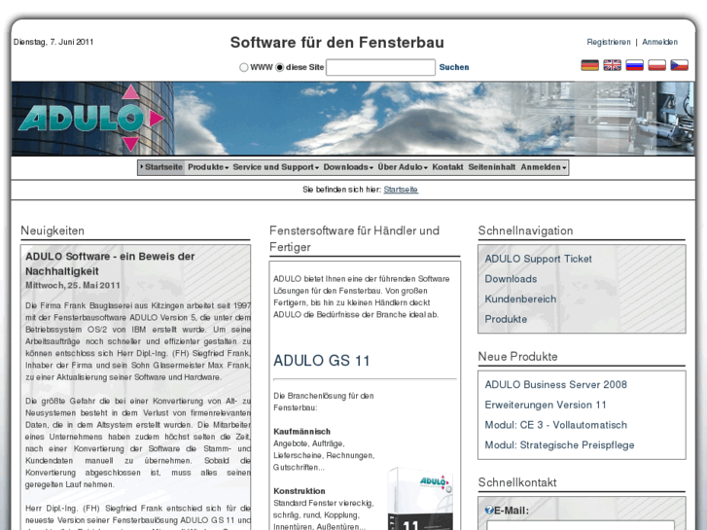Click the date 'Dienstag, 7. Juni 2011'

pyautogui.click(x=53, y=42)
